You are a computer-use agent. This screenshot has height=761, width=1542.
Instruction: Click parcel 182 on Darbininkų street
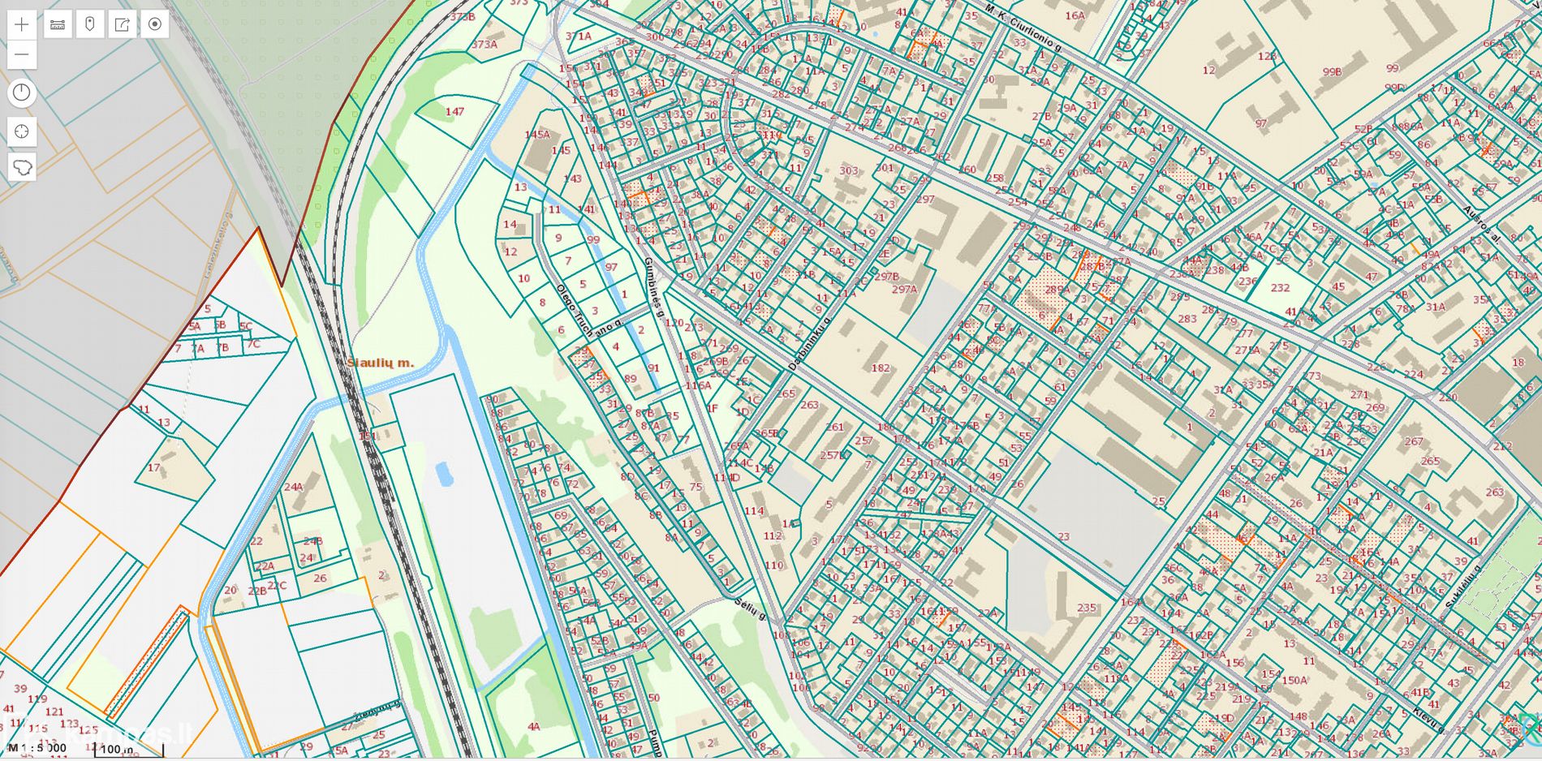881,368
